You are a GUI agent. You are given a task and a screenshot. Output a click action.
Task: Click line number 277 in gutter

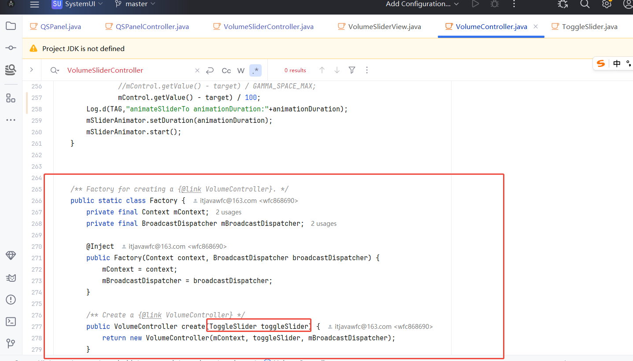tap(37, 327)
